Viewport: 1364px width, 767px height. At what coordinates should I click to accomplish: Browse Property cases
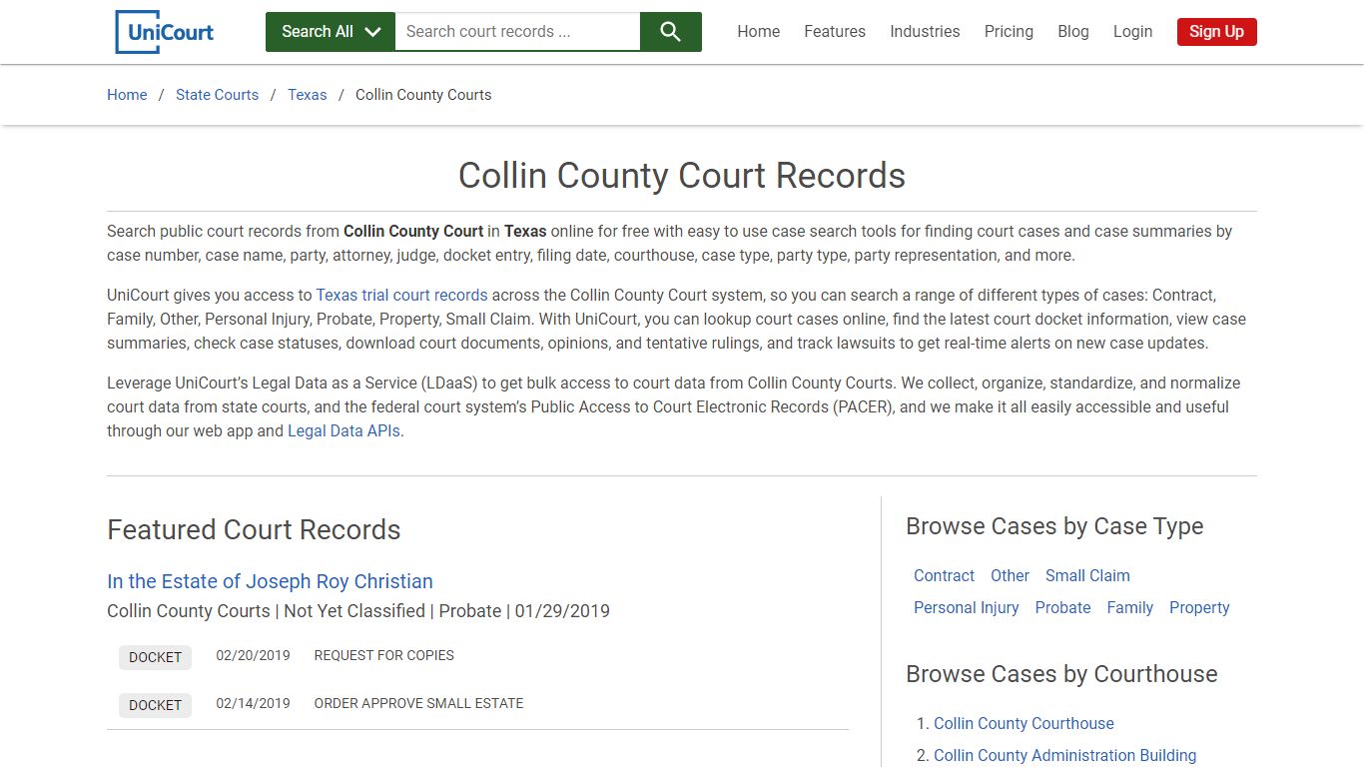(1199, 608)
